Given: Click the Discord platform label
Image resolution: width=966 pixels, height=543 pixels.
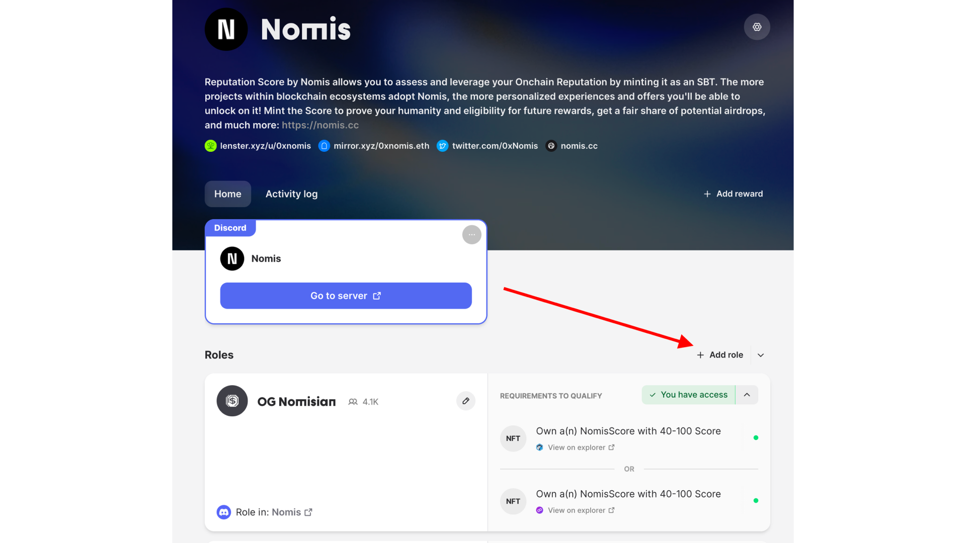Looking at the screenshot, I should point(230,228).
